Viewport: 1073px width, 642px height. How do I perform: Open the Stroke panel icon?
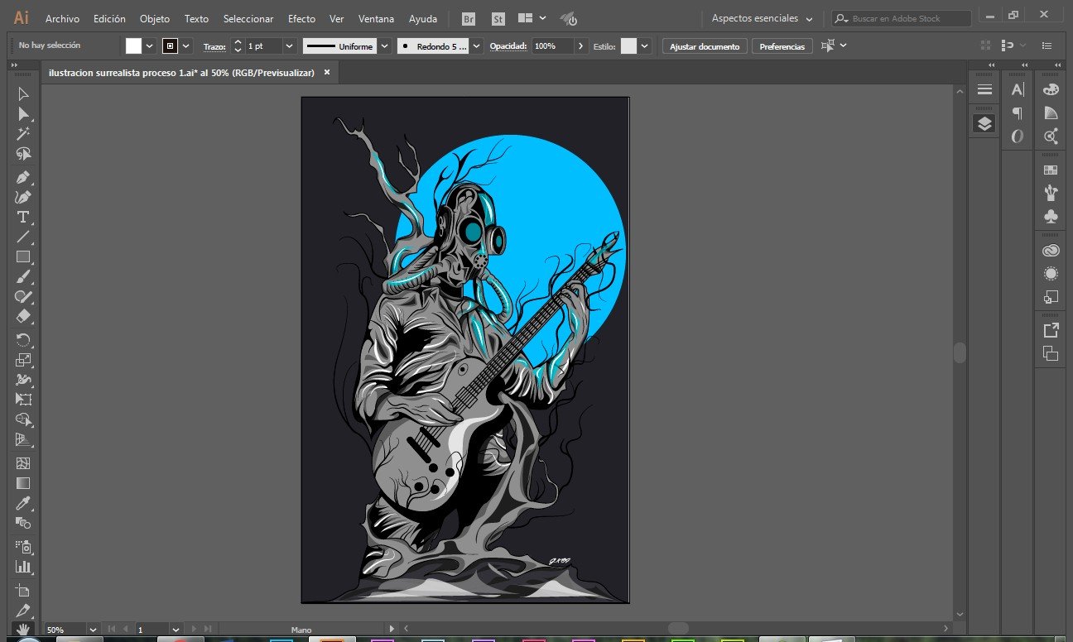984,89
